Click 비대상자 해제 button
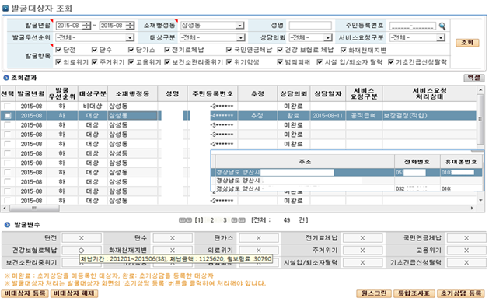489x305 pixels. point(74,293)
